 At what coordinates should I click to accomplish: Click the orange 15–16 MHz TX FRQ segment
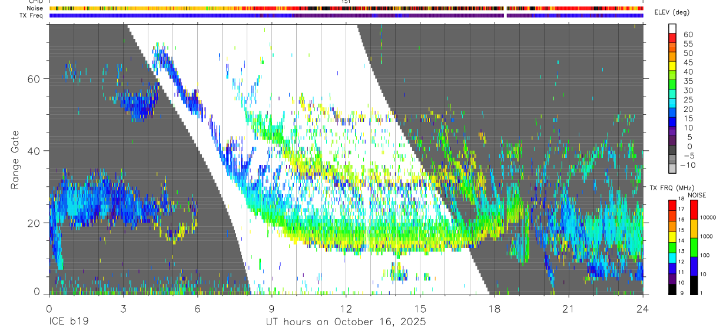[x=672, y=226]
